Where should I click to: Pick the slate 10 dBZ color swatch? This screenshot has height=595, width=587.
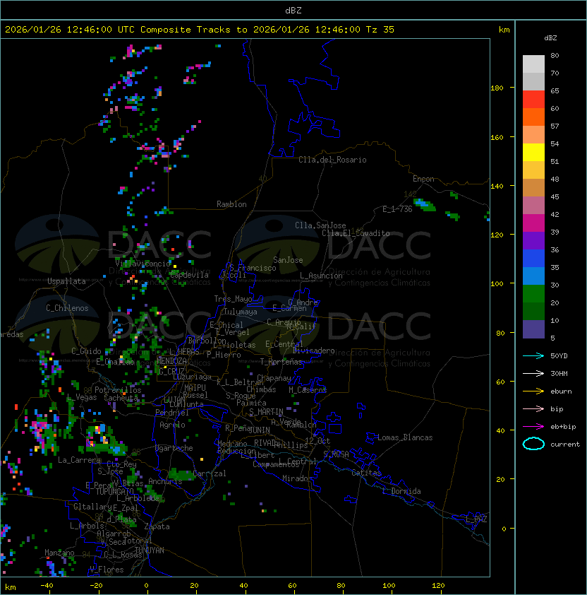pyautogui.click(x=533, y=329)
